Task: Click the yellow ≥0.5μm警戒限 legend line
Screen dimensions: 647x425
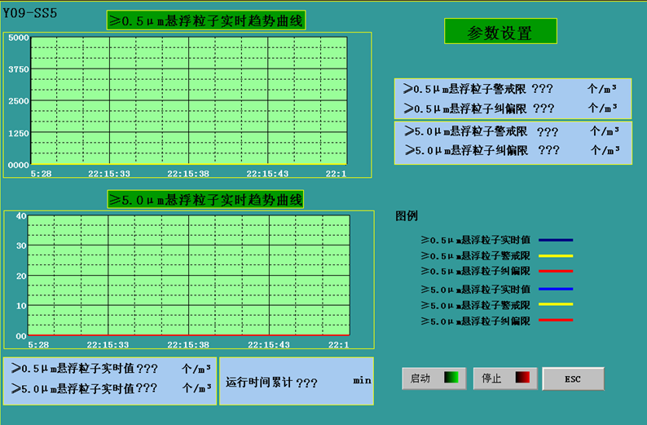Action: pos(556,256)
